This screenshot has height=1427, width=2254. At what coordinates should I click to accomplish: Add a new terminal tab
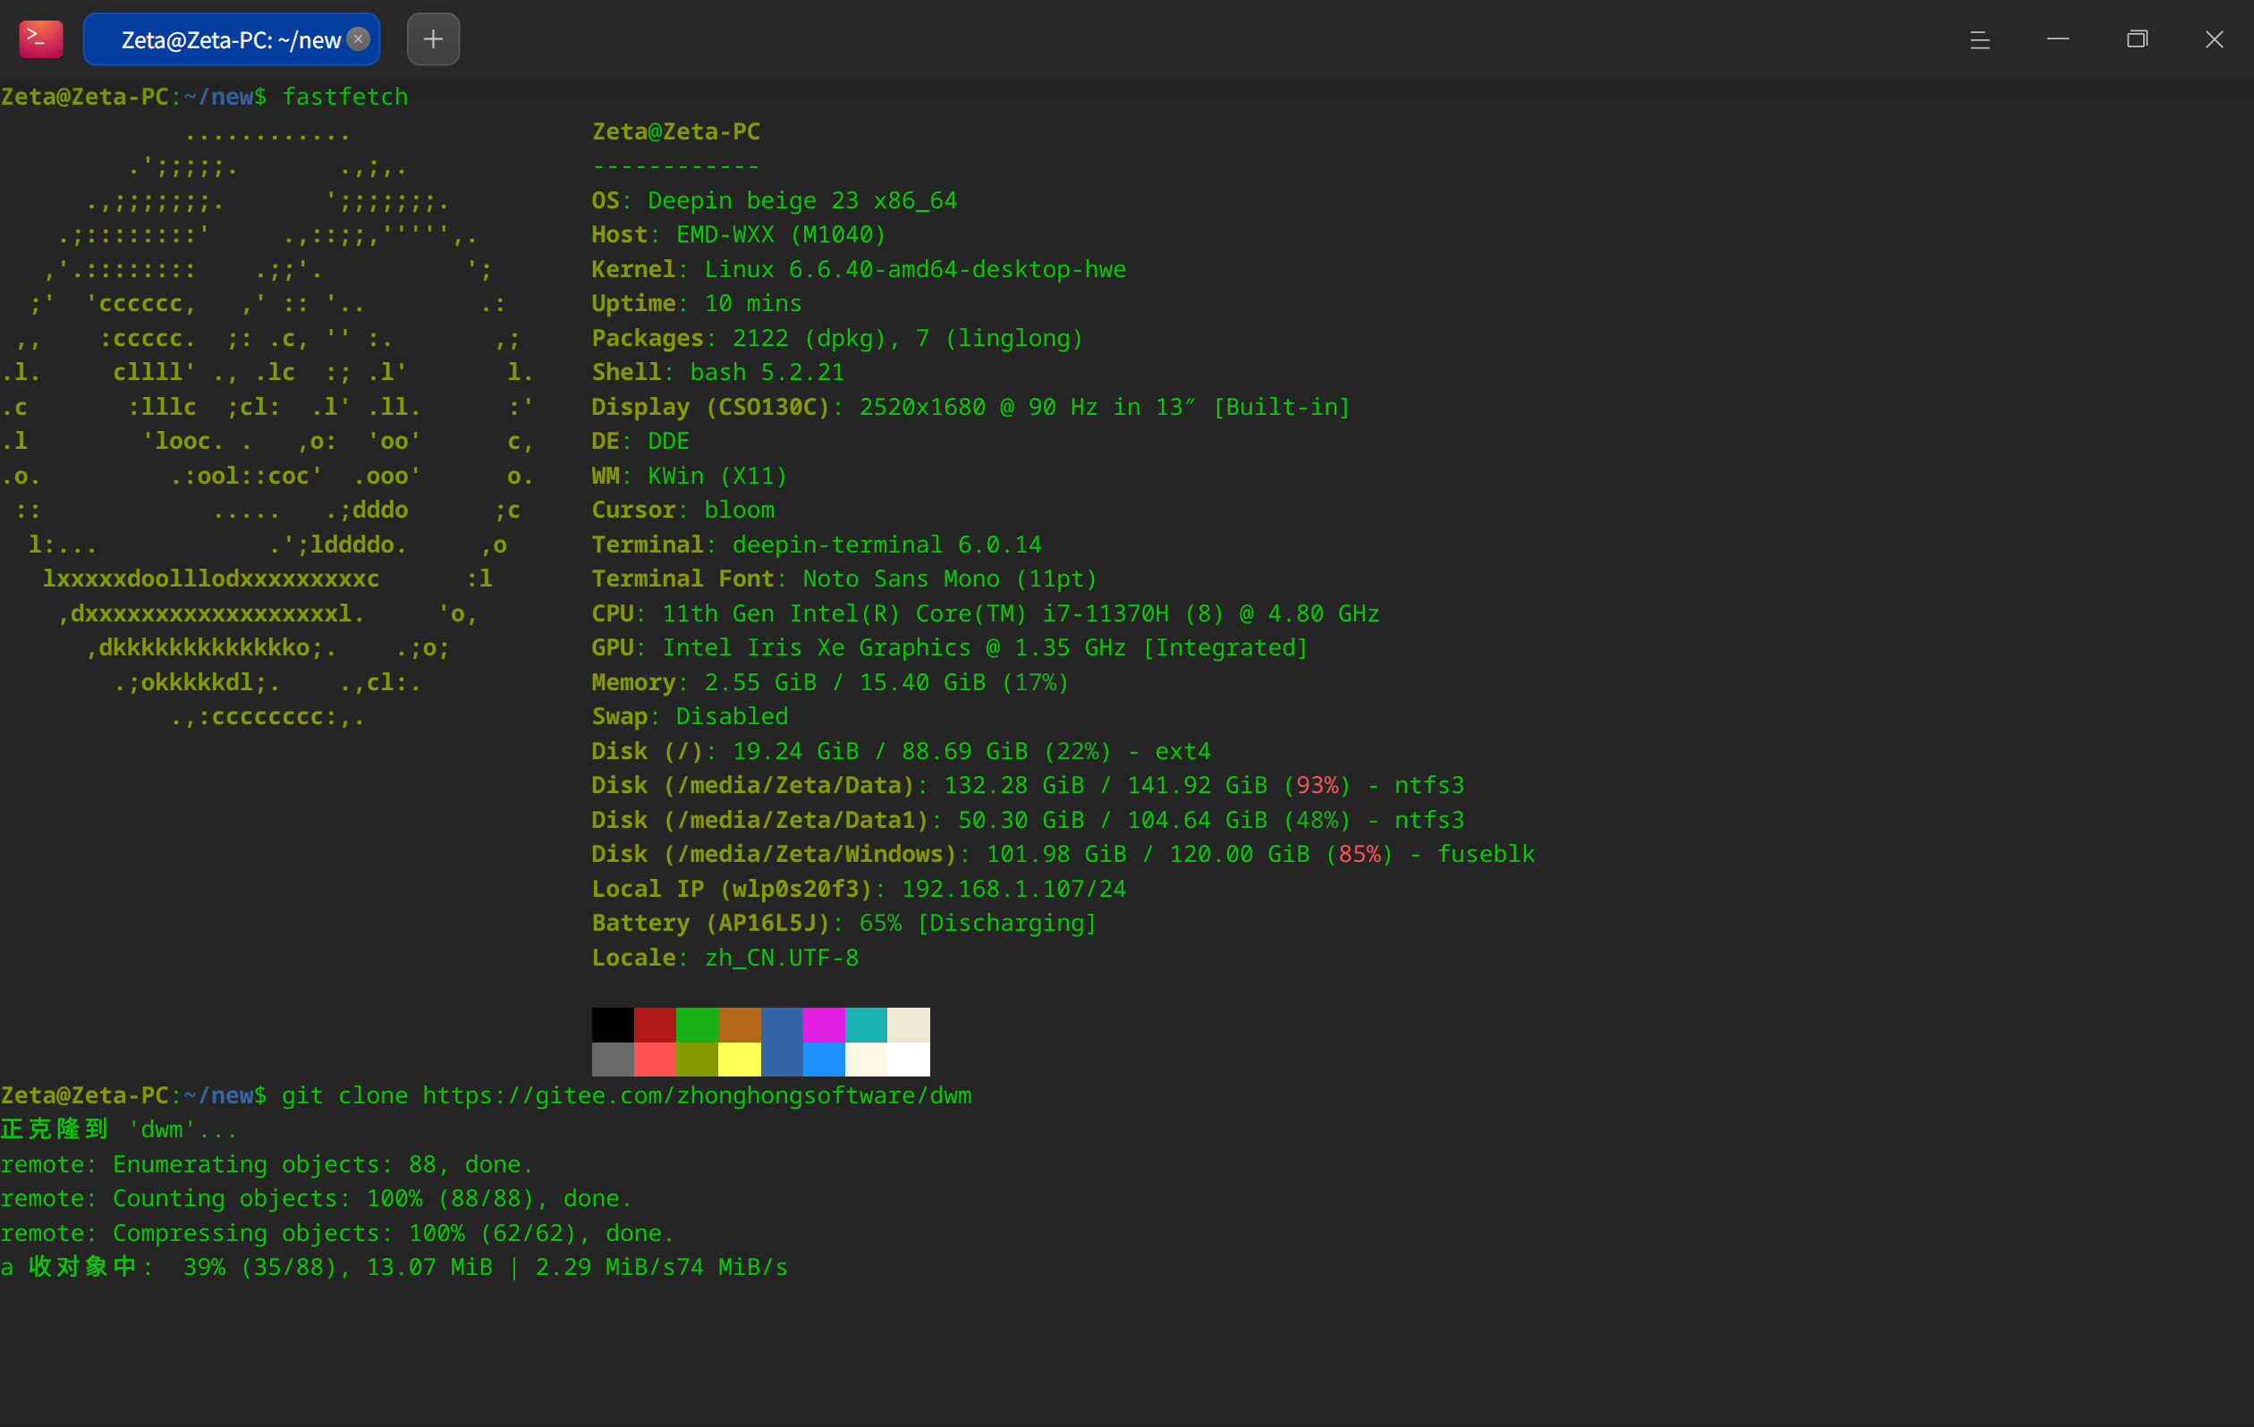434,39
